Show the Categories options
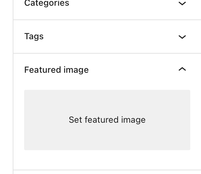 pos(182,4)
